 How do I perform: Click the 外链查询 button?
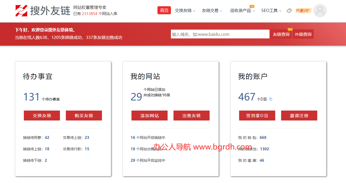point(303,34)
